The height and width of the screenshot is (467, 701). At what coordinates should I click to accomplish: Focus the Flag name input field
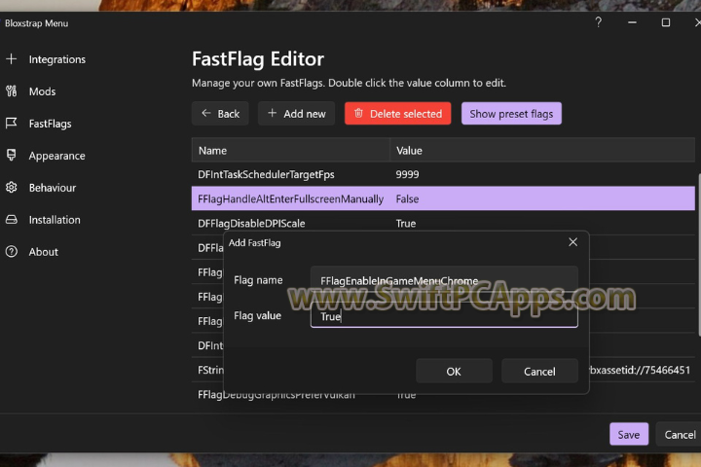coord(444,280)
